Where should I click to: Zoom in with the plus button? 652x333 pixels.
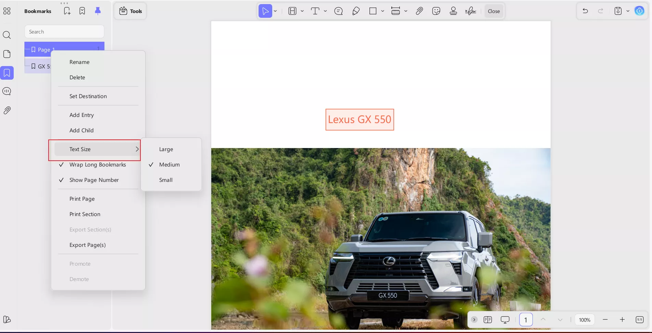click(622, 320)
